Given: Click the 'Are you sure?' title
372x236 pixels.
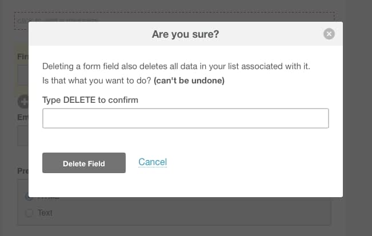Looking at the screenshot, I should coord(185,34).
